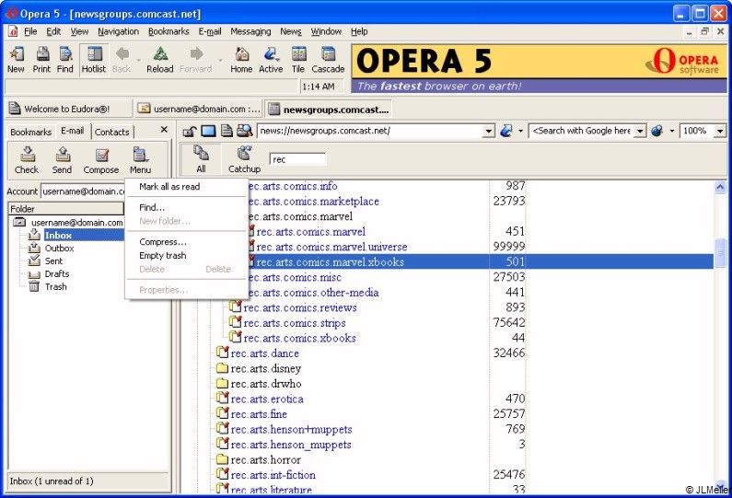The width and height of the screenshot is (732, 498).
Task: Click the print preview icon by address bar
Action: coord(244,131)
